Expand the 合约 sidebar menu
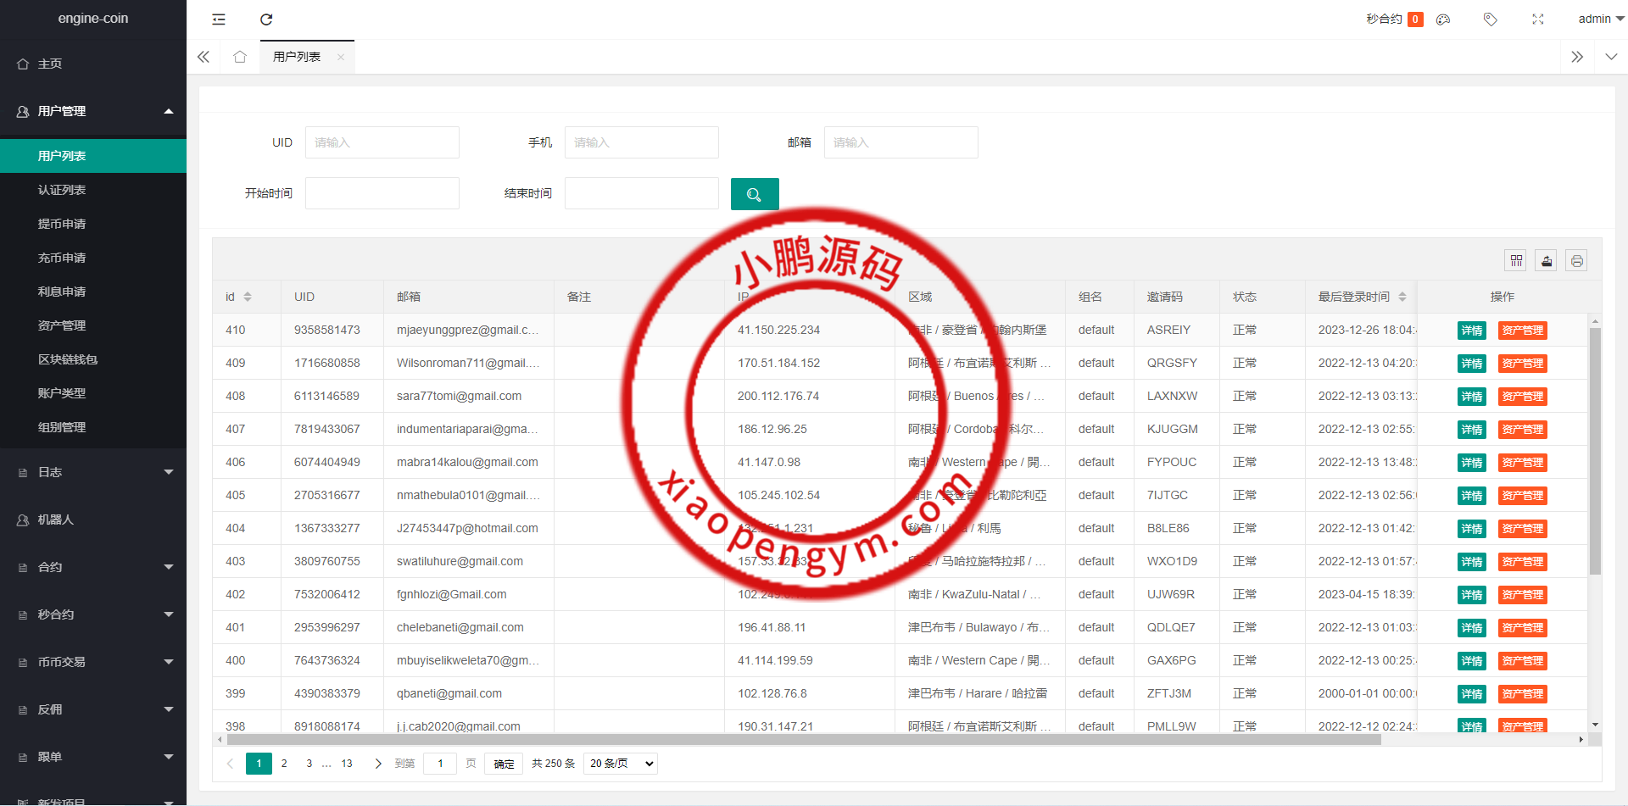This screenshot has height=806, width=1628. (x=93, y=567)
